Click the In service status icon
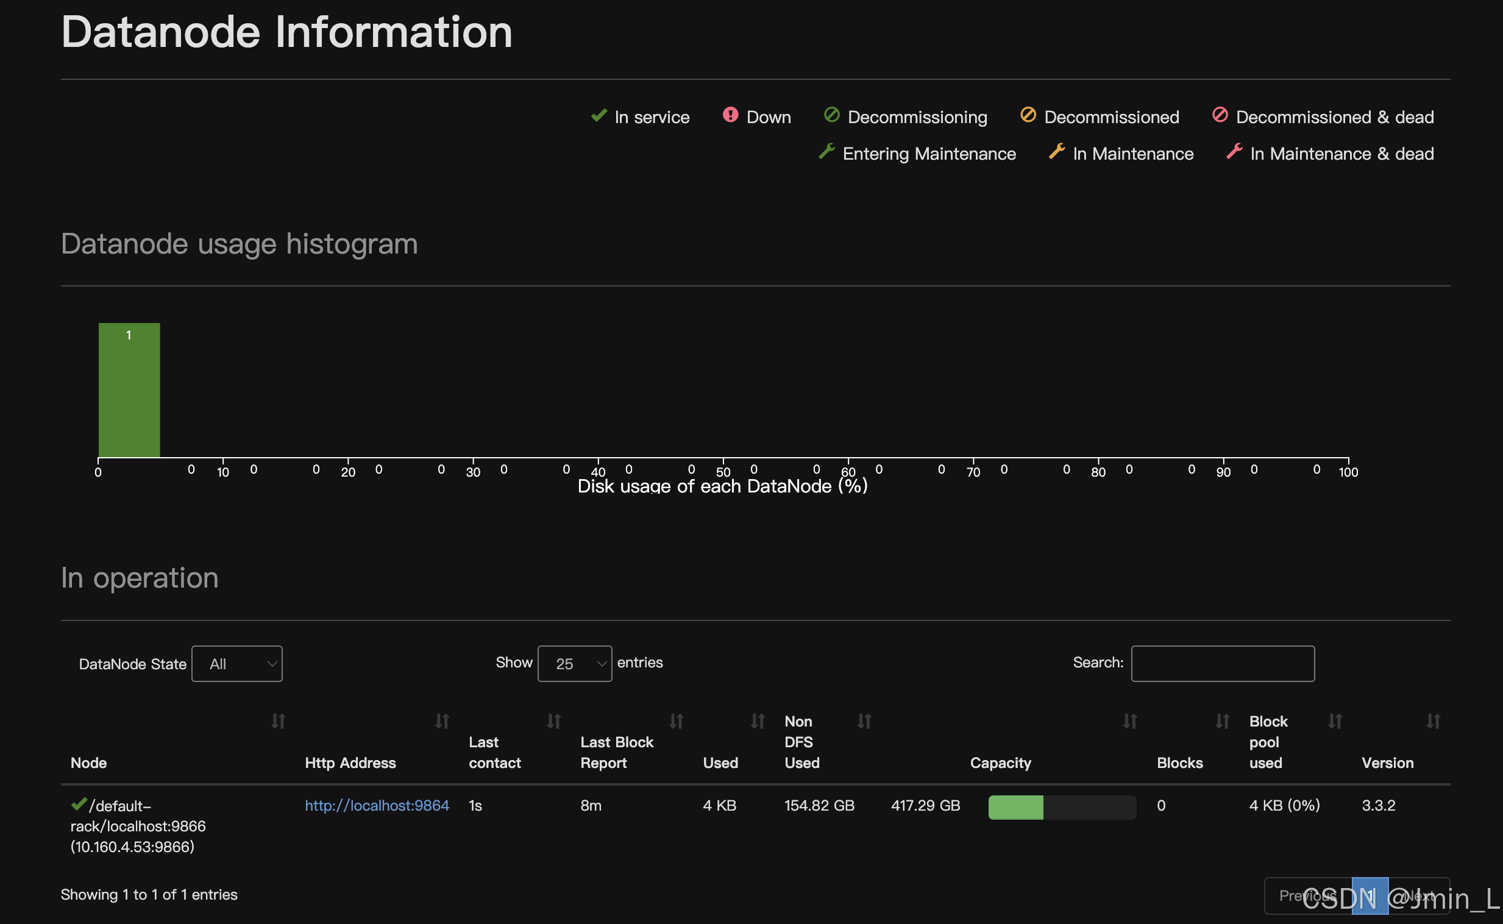 (598, 116)
